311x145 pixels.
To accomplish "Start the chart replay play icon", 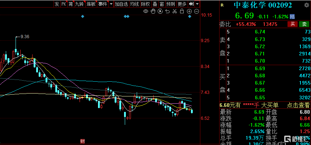I will [160, 11].
